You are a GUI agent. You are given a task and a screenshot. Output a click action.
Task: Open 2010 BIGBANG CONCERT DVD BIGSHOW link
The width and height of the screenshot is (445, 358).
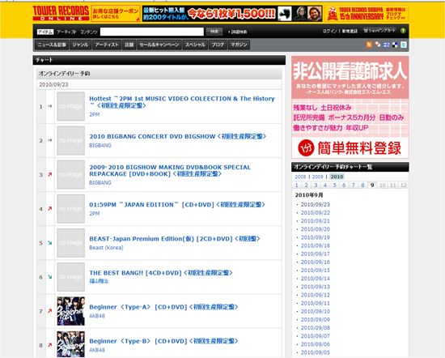click(x=178, y=136)
